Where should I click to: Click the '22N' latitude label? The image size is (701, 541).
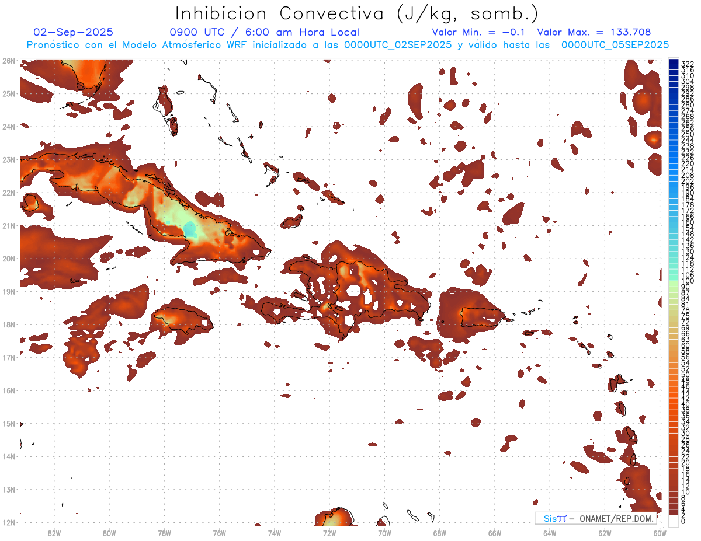coord(8,193)
